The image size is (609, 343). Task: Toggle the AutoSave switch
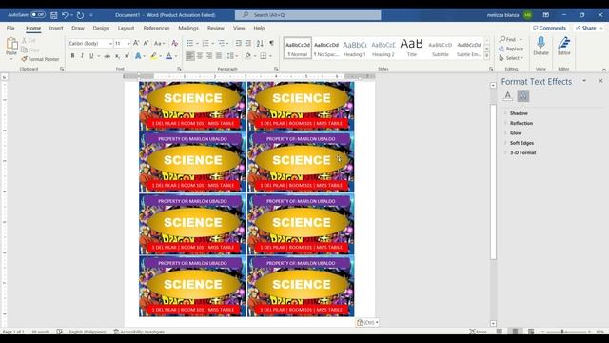(x=38, y=15)
